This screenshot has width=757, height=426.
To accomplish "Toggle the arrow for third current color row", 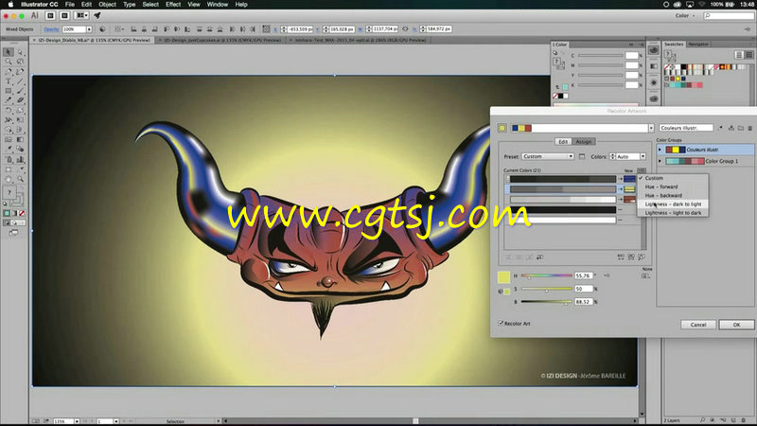I will [621, 200].
